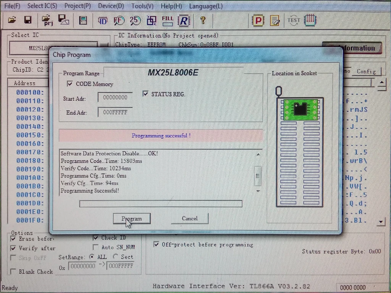Click the chip socket location image
The height and width of the screenshot is (293, 391).
click(x=299, y=152)
